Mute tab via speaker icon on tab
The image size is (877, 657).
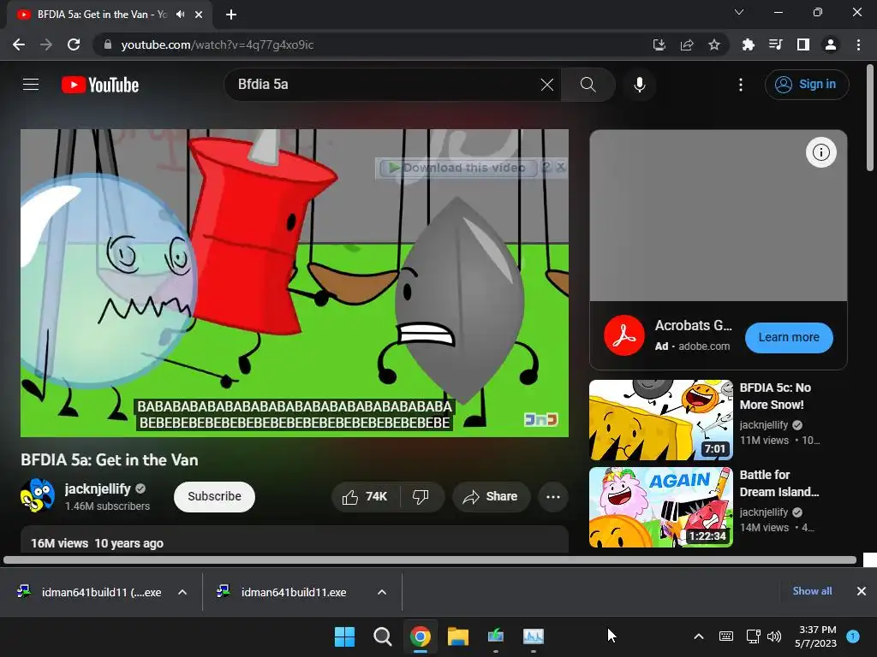click(180, 15)
